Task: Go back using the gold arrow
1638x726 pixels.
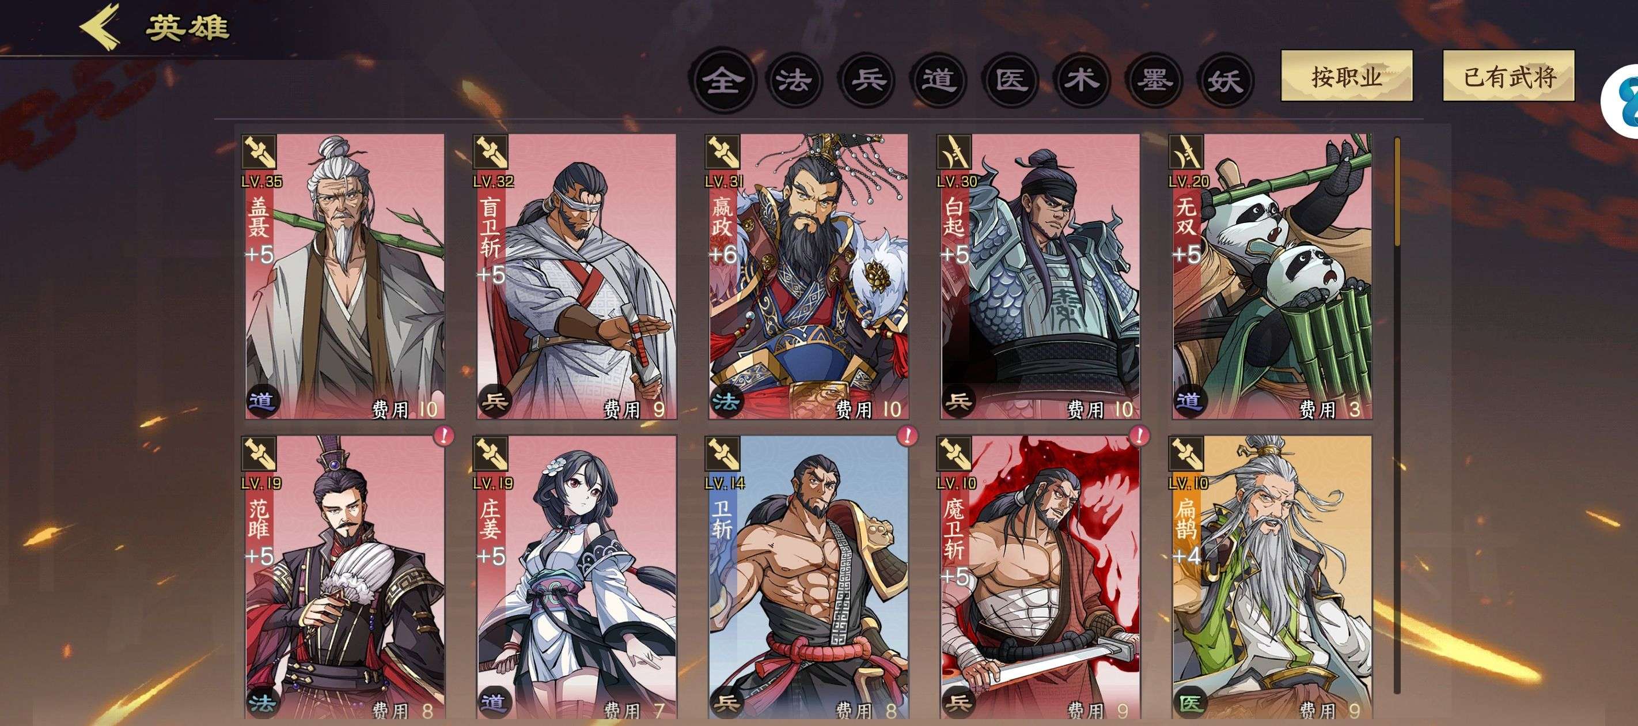Action: coord(100,26)
